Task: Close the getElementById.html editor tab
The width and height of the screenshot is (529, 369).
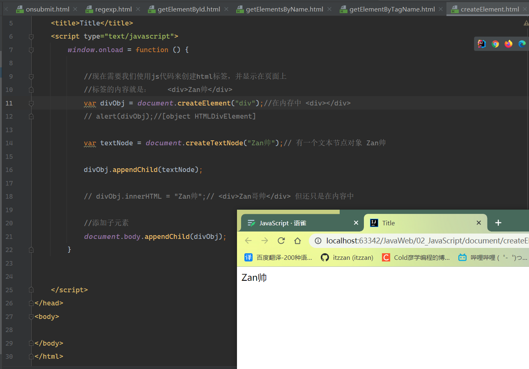Action: (226, 9)
